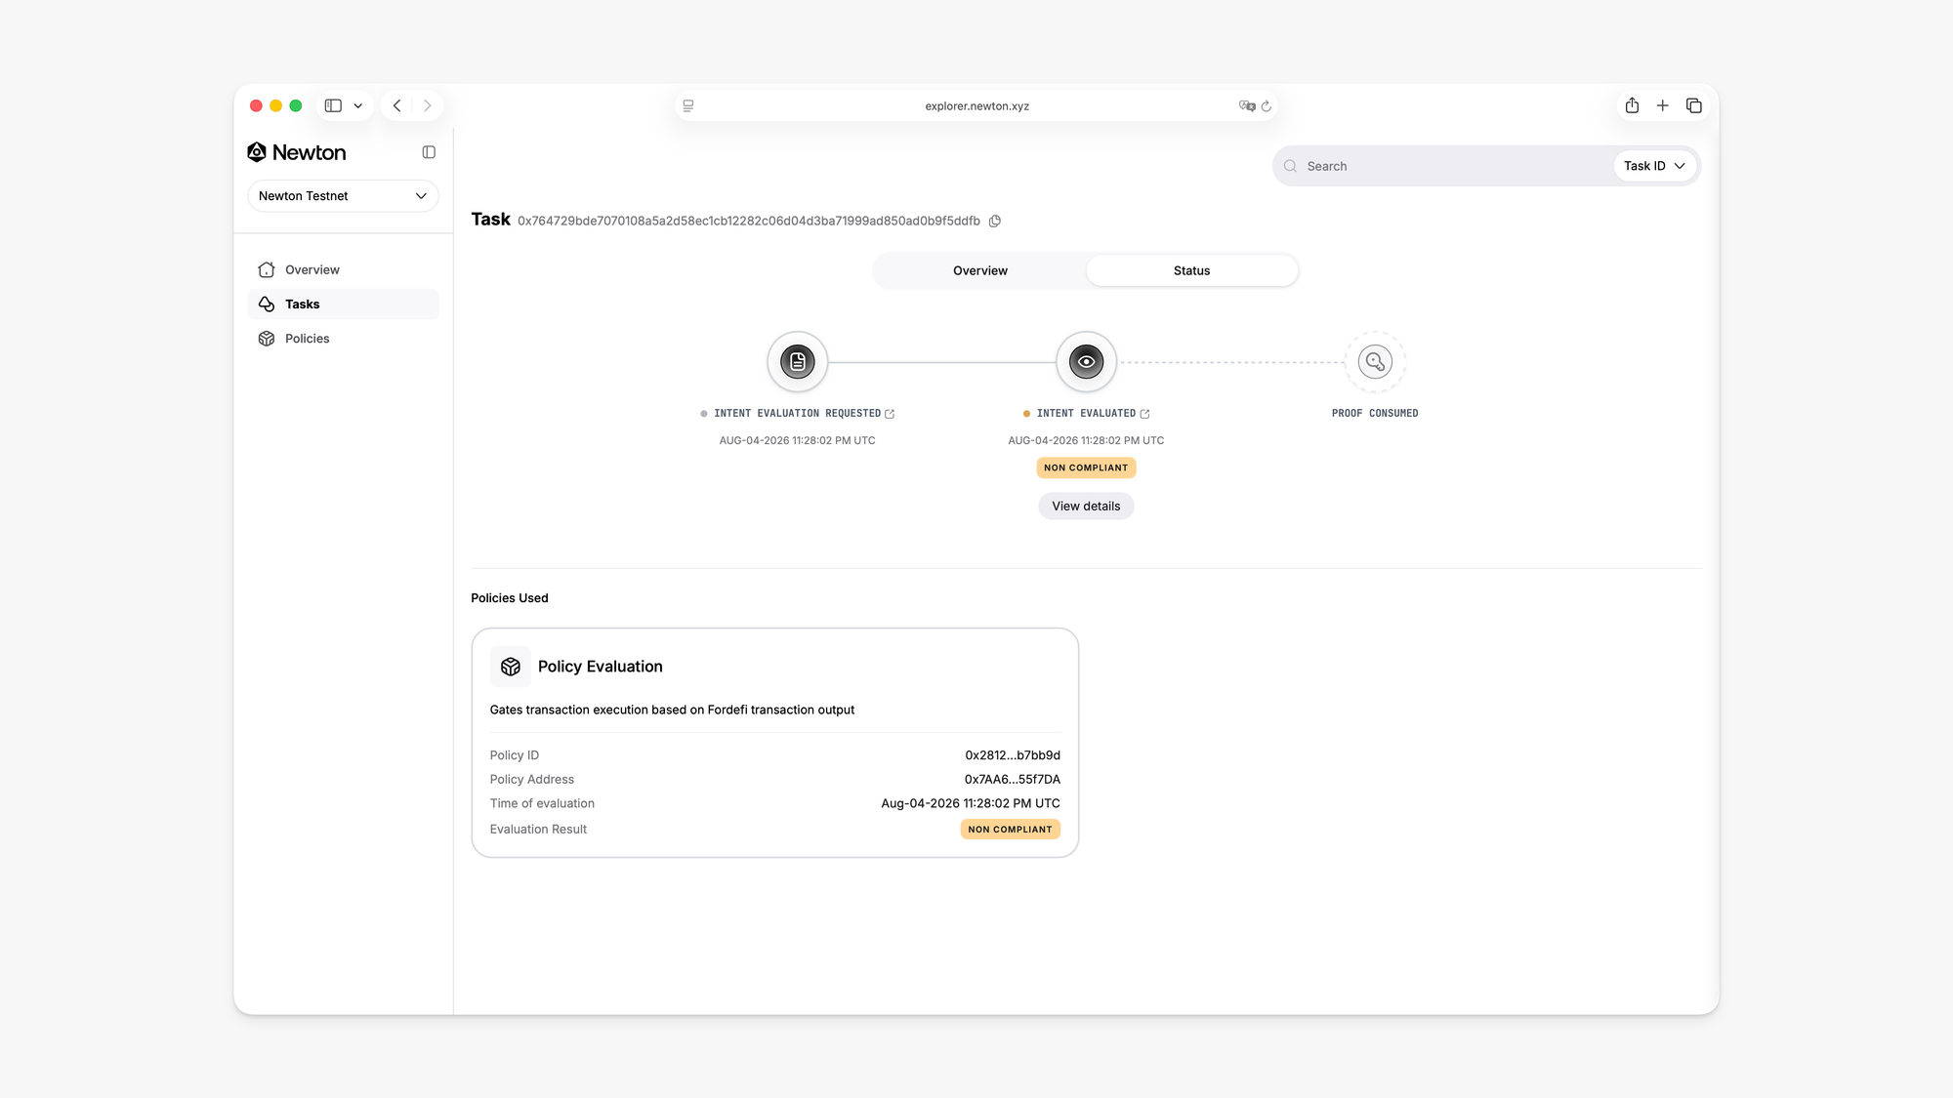The width and height of the screenshot is (1953, 1098).
Task: Collapse the Newton sidebar panel icon
Action: click(429, 152)
